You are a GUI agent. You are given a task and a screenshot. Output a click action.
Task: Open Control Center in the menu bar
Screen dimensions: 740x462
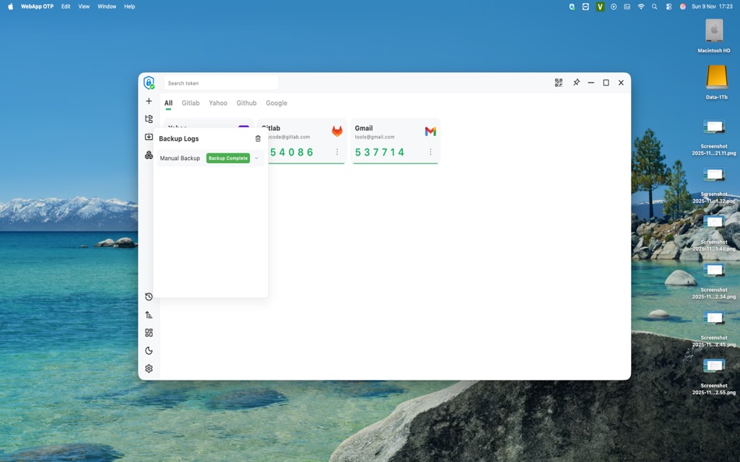[x=668, y=6]
